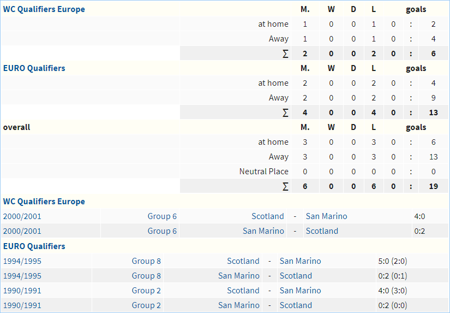The height and width of the screenshot is (313, 450).
Task: Click Group 2 in the 4:0 (3:0) row
Action: pos(146,291)
